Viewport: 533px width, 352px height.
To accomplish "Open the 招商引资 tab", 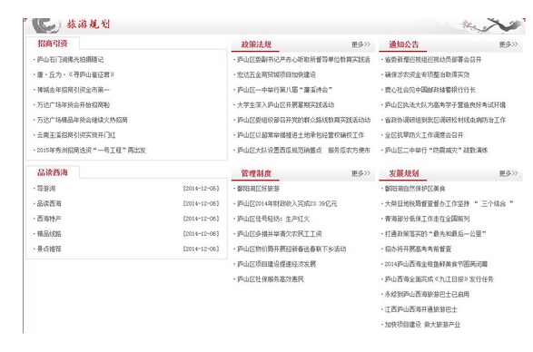I will coord(53,44).
